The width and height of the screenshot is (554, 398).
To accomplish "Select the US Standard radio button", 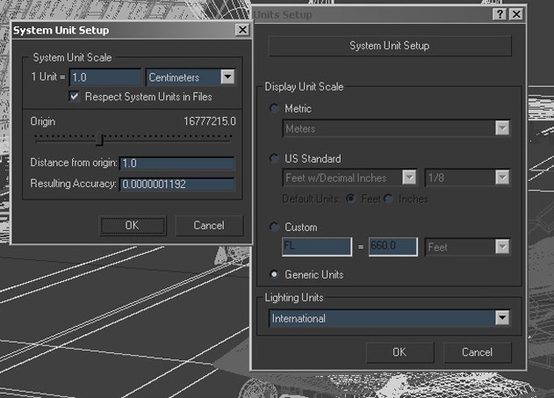I will pyautogui.click(x=275, y=158).
